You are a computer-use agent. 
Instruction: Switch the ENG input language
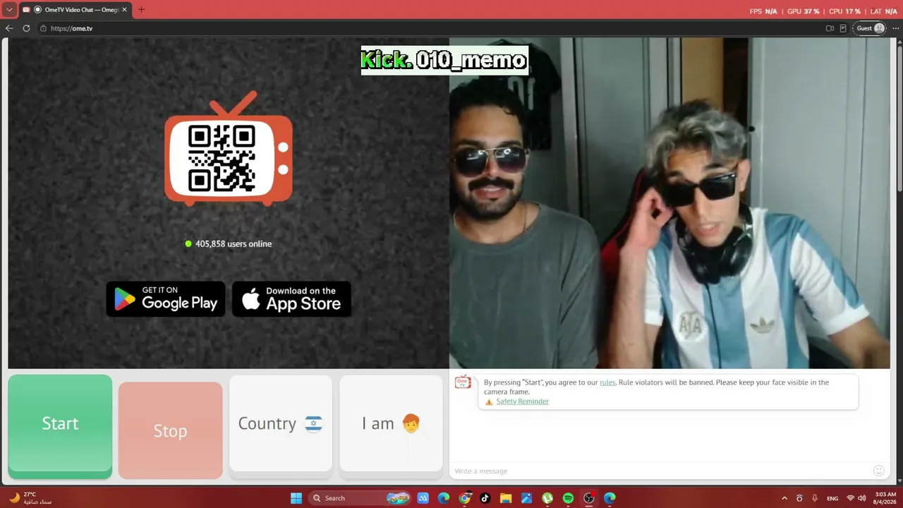[x=832, y=498]
